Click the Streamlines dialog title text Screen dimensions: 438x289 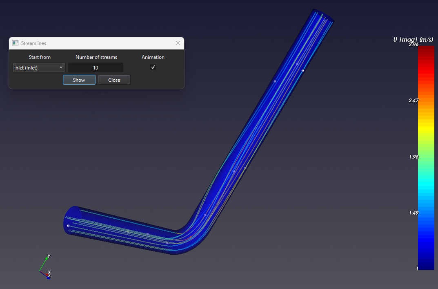(x=33, y=43)
